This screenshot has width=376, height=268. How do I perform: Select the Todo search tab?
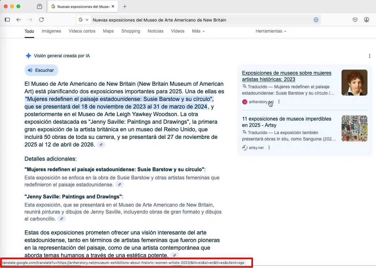pyautogui.click(x=29, y=31)
